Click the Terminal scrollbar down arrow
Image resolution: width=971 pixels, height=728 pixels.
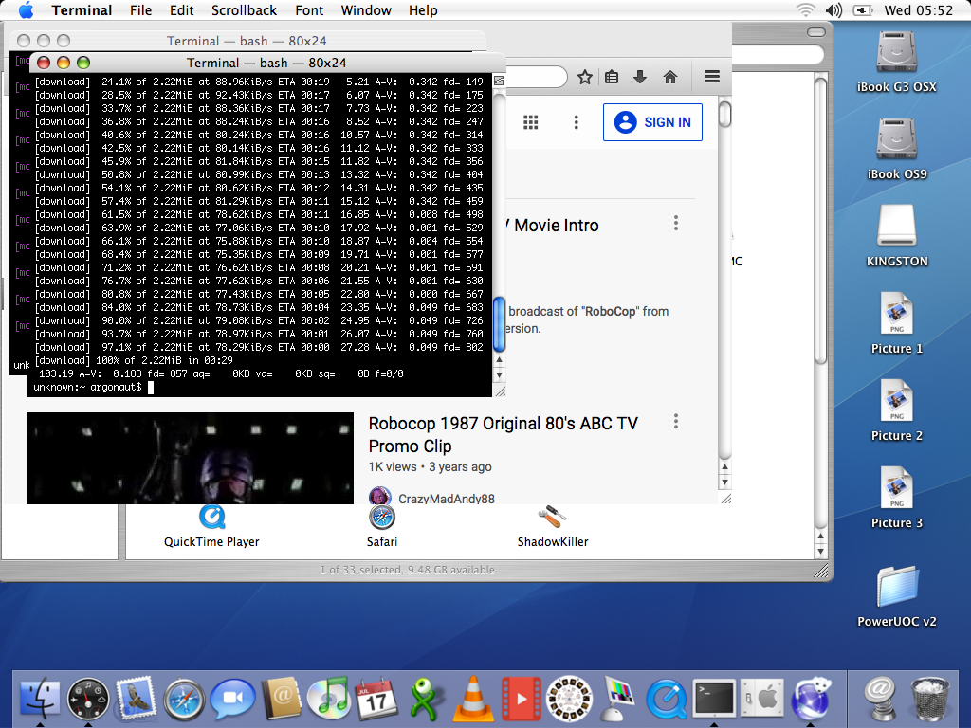click(x=499, y=374)
